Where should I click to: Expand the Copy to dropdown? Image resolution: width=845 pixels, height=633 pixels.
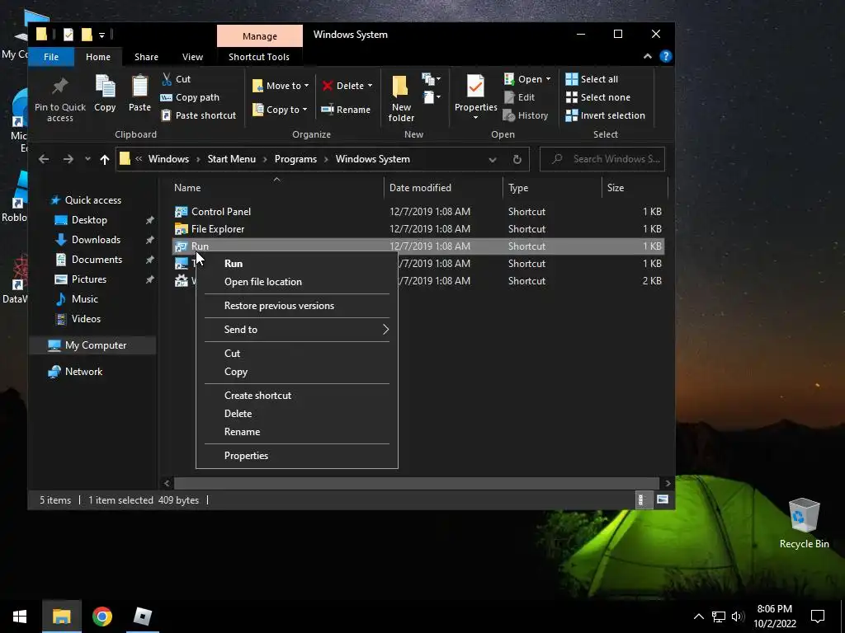[305, 110]
